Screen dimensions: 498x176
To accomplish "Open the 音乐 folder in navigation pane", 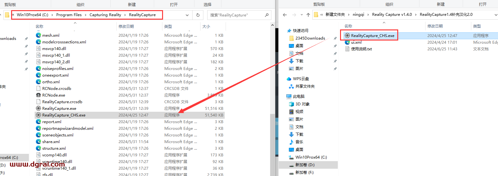I will pos(296,142).
